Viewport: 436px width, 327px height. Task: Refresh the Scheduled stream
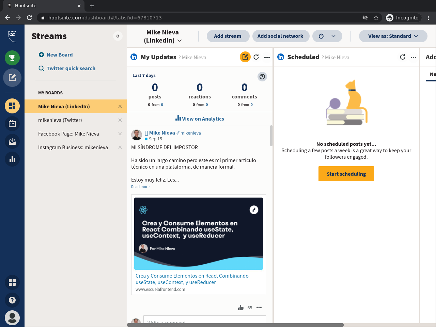pyautogui.click(x=403, y=57)
